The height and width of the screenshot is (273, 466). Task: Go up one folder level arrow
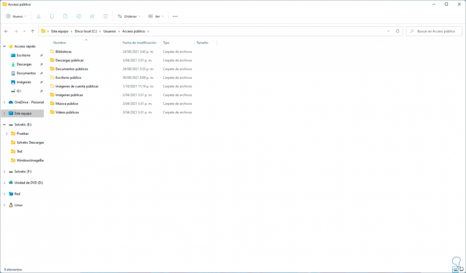coord(33,31)
